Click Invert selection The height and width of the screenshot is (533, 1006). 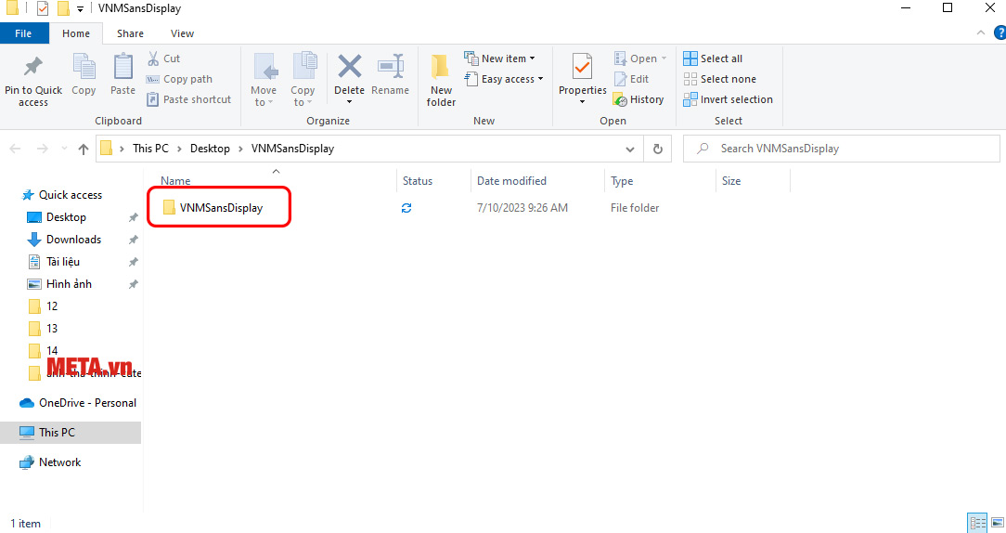728,99
